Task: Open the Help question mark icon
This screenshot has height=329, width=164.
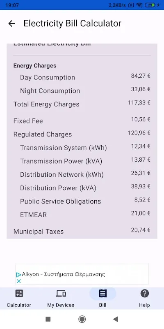Action: 145,293
